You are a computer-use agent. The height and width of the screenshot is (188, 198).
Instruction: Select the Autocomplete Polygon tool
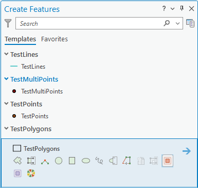31,161
